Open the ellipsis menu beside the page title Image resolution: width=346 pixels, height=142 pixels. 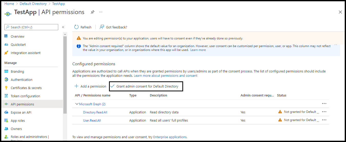point(101,12)
